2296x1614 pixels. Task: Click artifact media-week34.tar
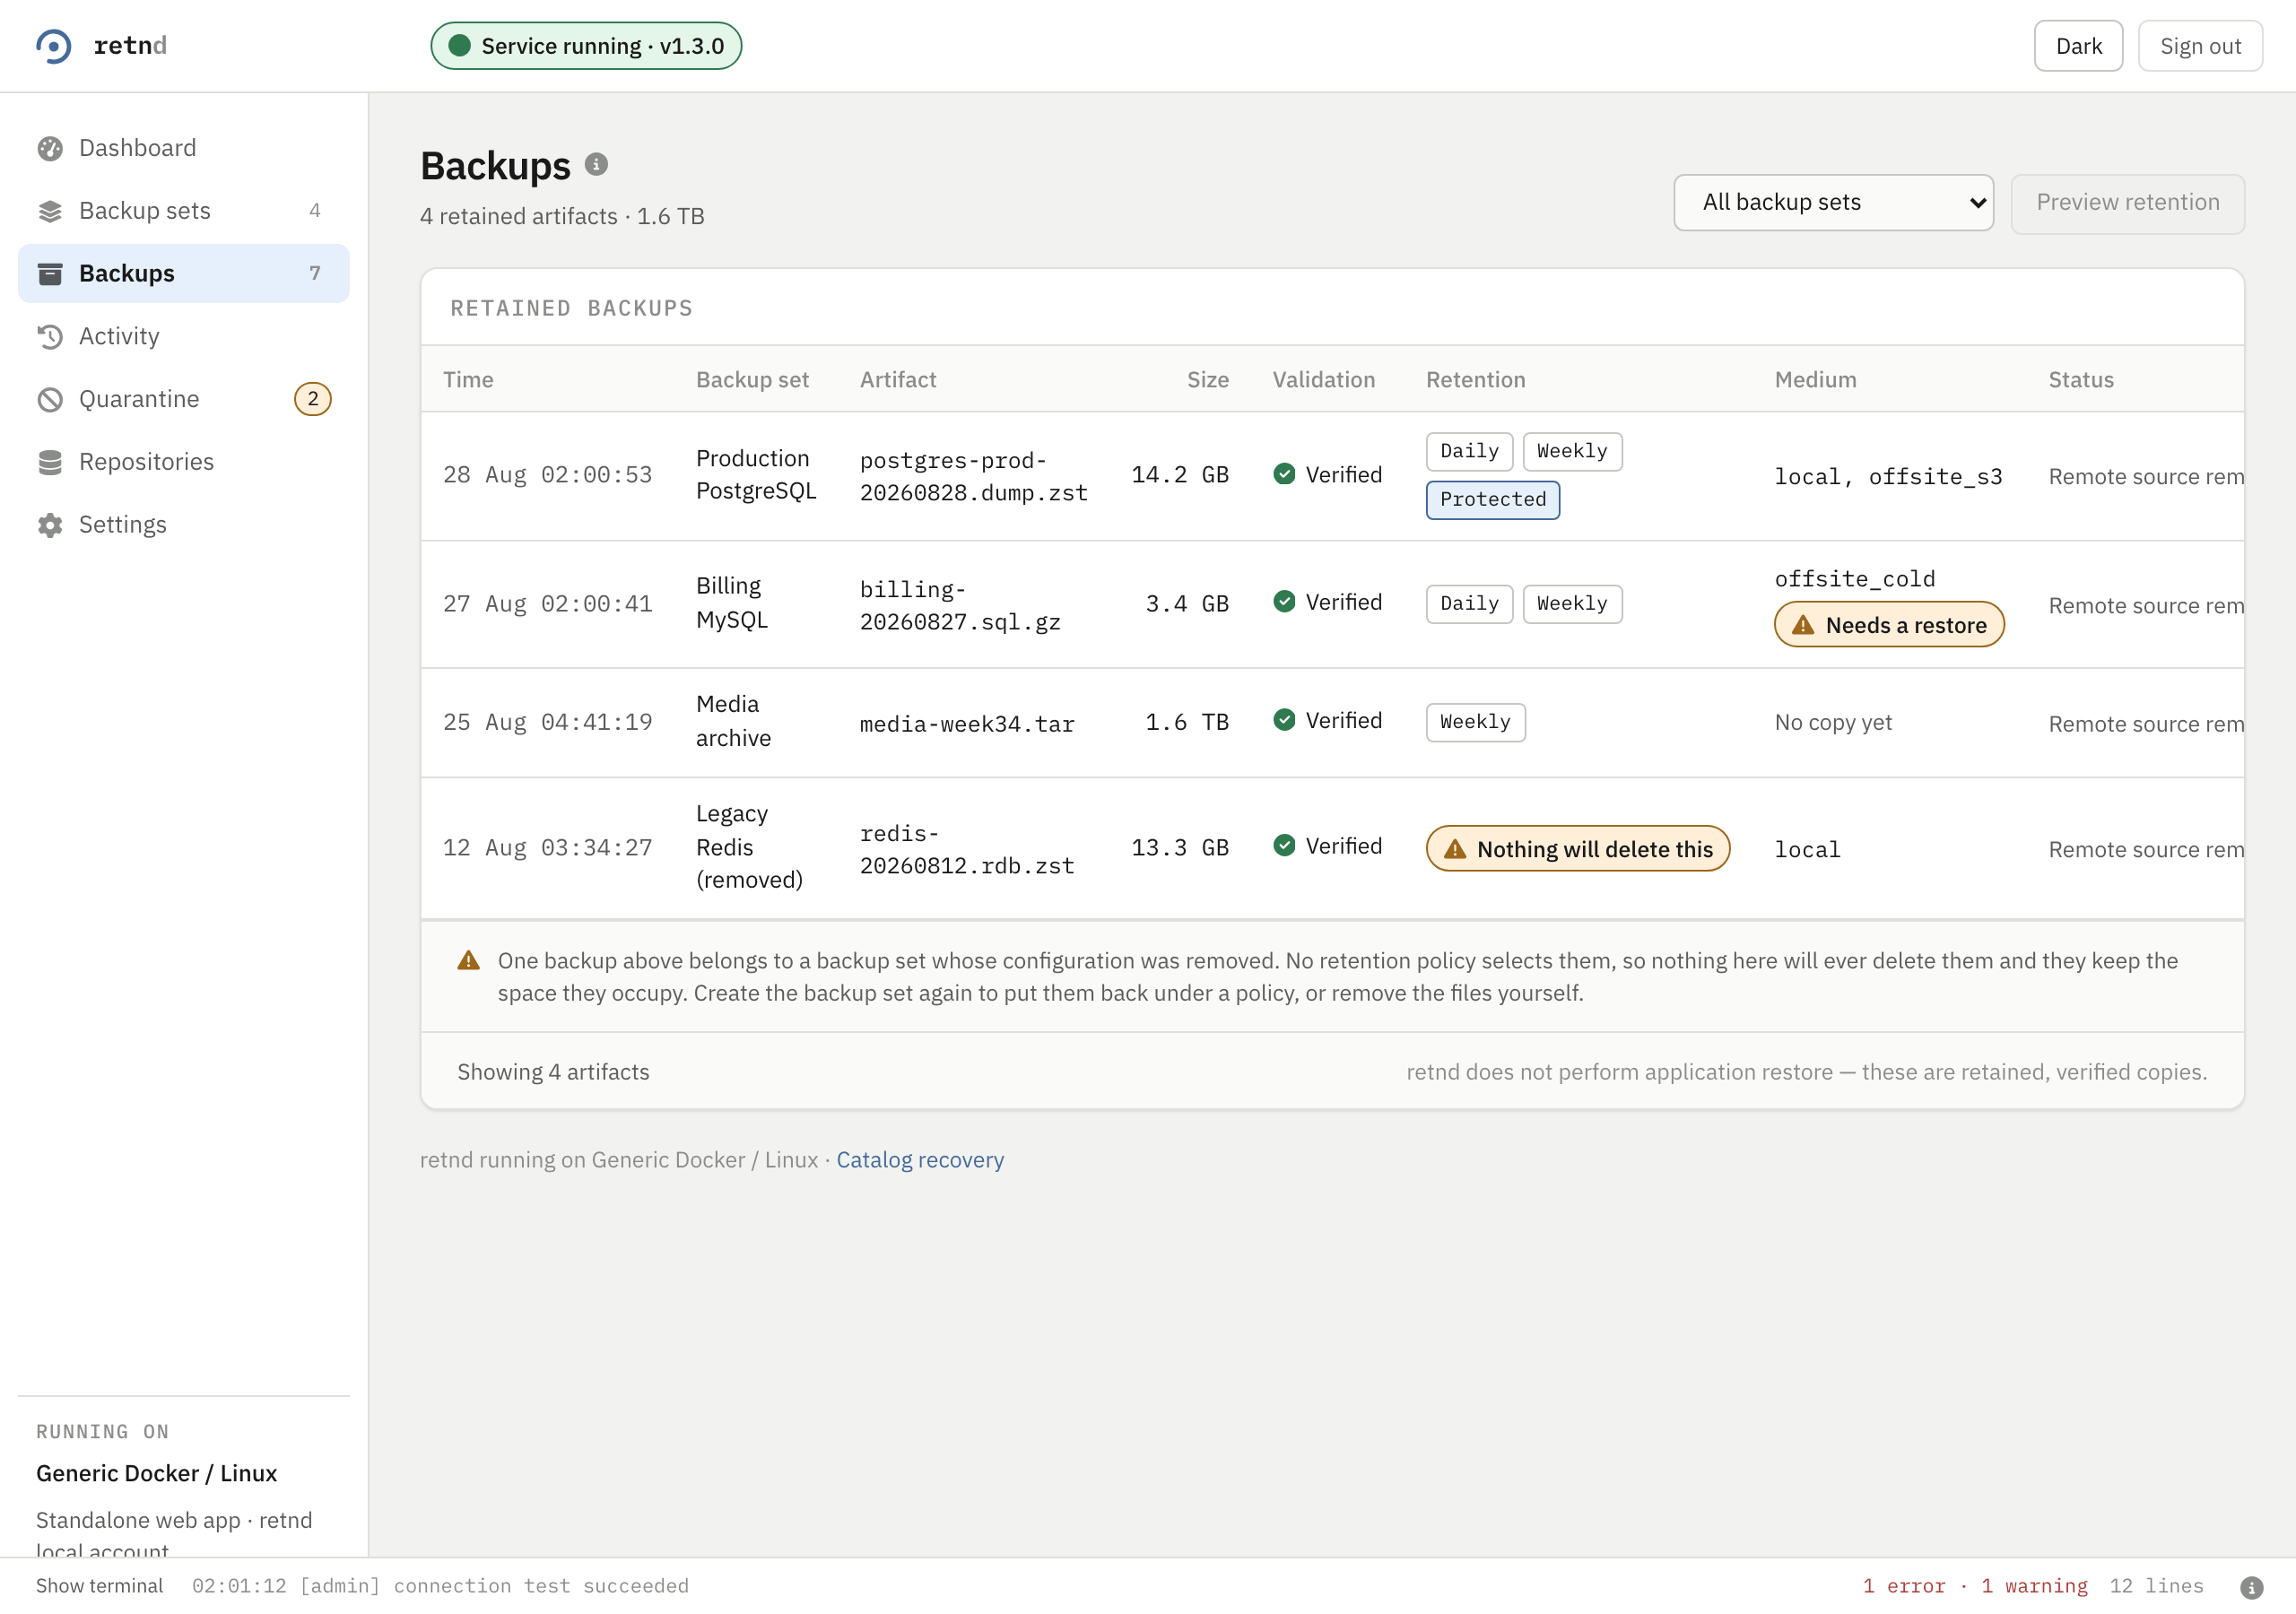pos(967,724)
